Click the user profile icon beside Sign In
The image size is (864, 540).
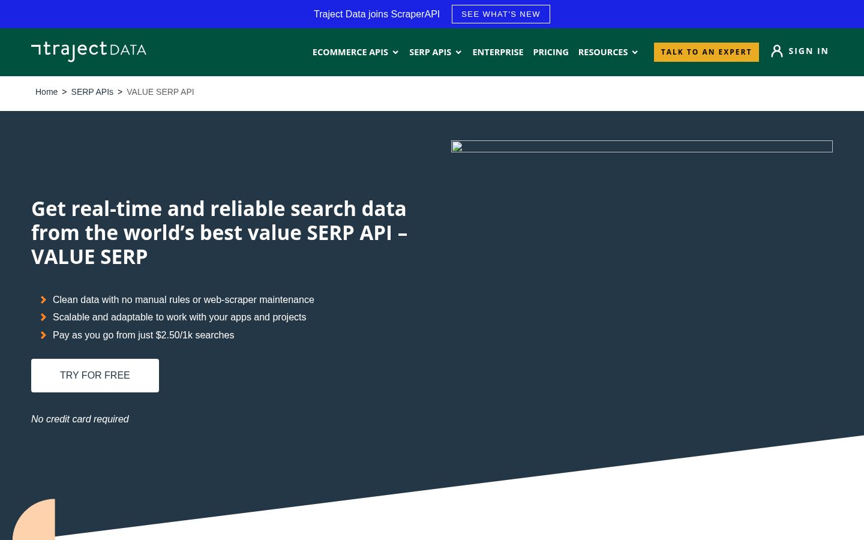pos(777,51)
